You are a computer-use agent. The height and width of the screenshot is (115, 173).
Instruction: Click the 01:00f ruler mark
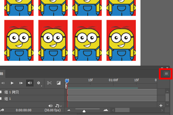[113, 80]
